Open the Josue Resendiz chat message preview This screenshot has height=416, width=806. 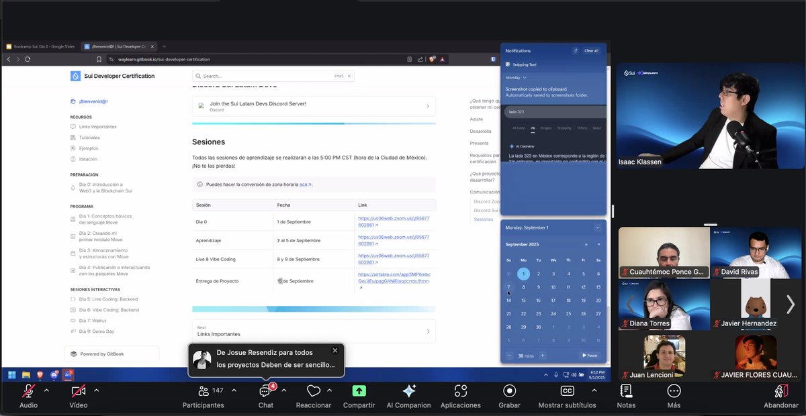tap(267, 359)
